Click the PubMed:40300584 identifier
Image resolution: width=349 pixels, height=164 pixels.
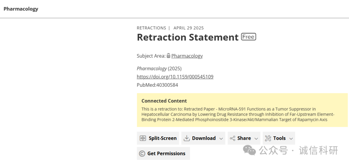pos(157,85)
